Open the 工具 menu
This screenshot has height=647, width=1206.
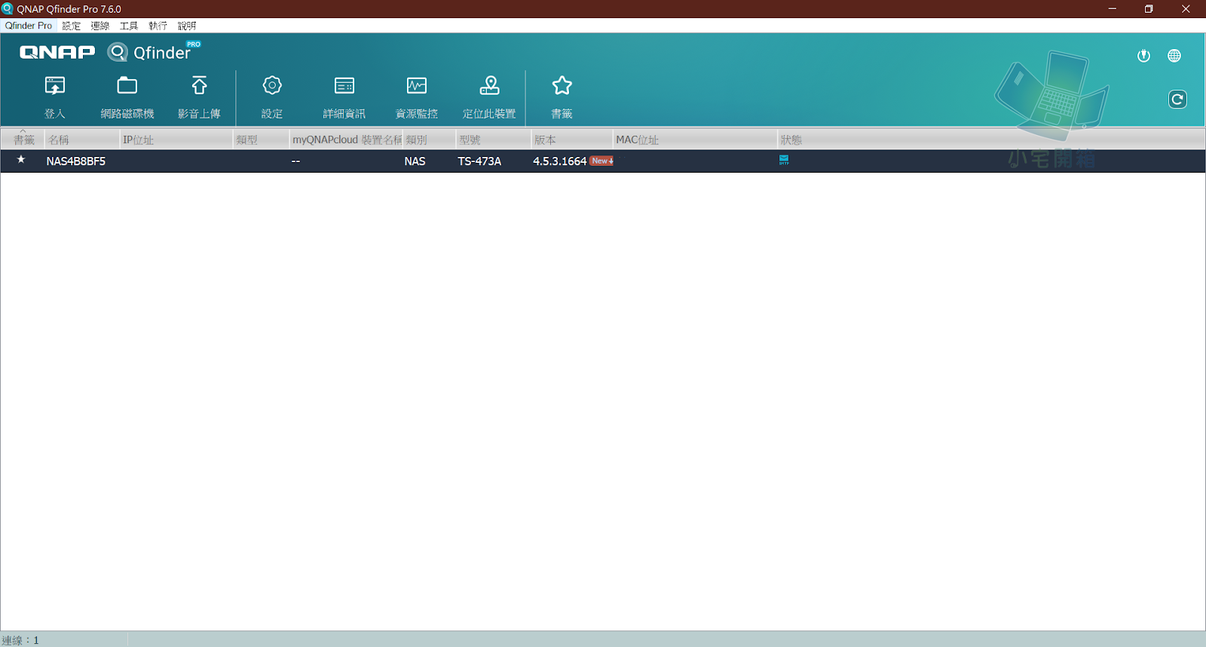(129, 26)
